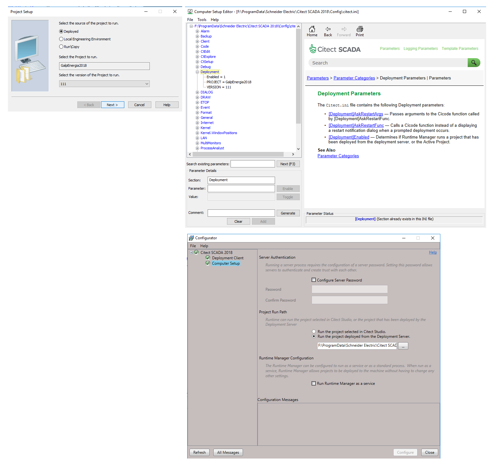
Task: Select Deployment Client in Configurator tree
Action: click(228, 258)
